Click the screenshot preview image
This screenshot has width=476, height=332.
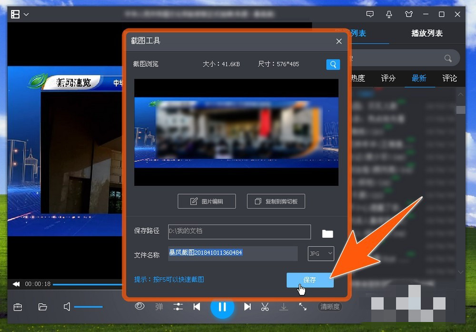[236, 132]
